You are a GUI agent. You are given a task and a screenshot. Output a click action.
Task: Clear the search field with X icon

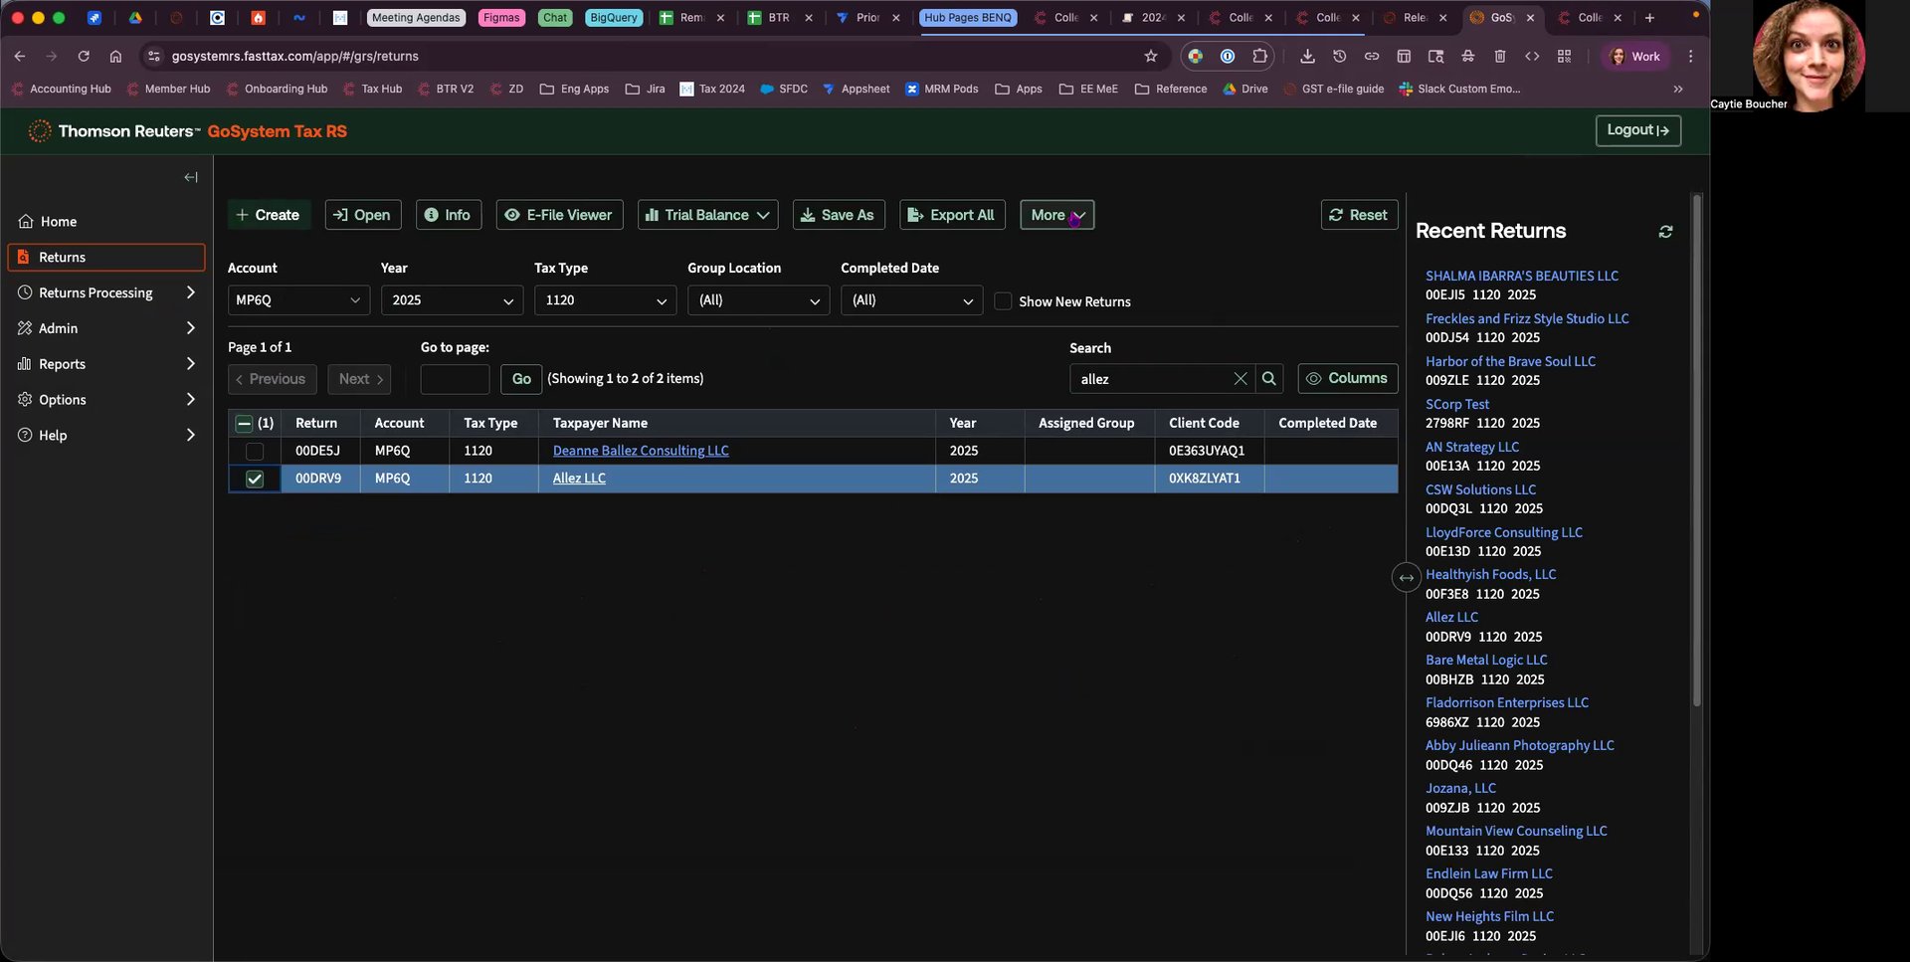[x=1240, y=379]
